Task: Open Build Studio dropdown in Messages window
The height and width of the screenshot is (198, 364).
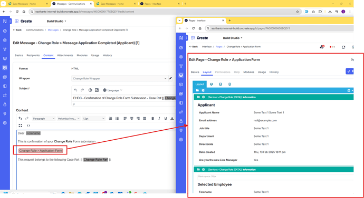Action: pyautogui.click(x=56, y=21)
